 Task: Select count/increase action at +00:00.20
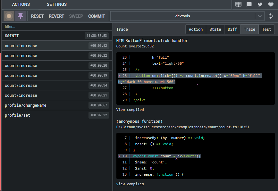pyautogui.click(x=57, y=65)
